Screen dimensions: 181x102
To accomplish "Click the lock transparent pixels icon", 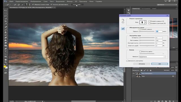I will point(141,70).
